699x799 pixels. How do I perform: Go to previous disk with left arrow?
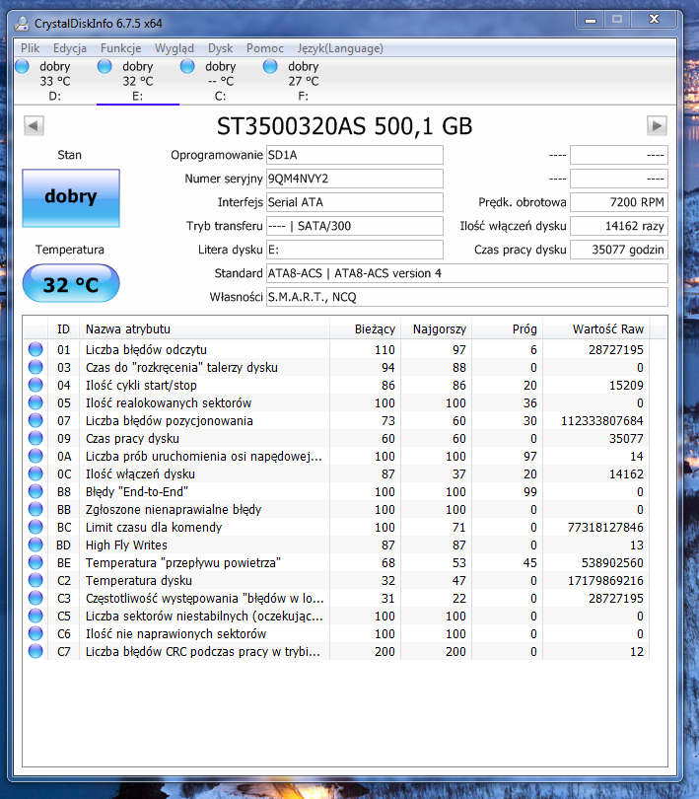click(34, 126)
